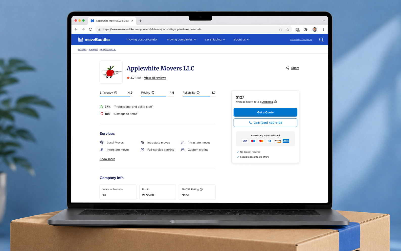Image resolution: width=401 pixels, height=251 pixels.
Task: Click Custom crating service
Action: pyautogui.click(x=195, y=150)
